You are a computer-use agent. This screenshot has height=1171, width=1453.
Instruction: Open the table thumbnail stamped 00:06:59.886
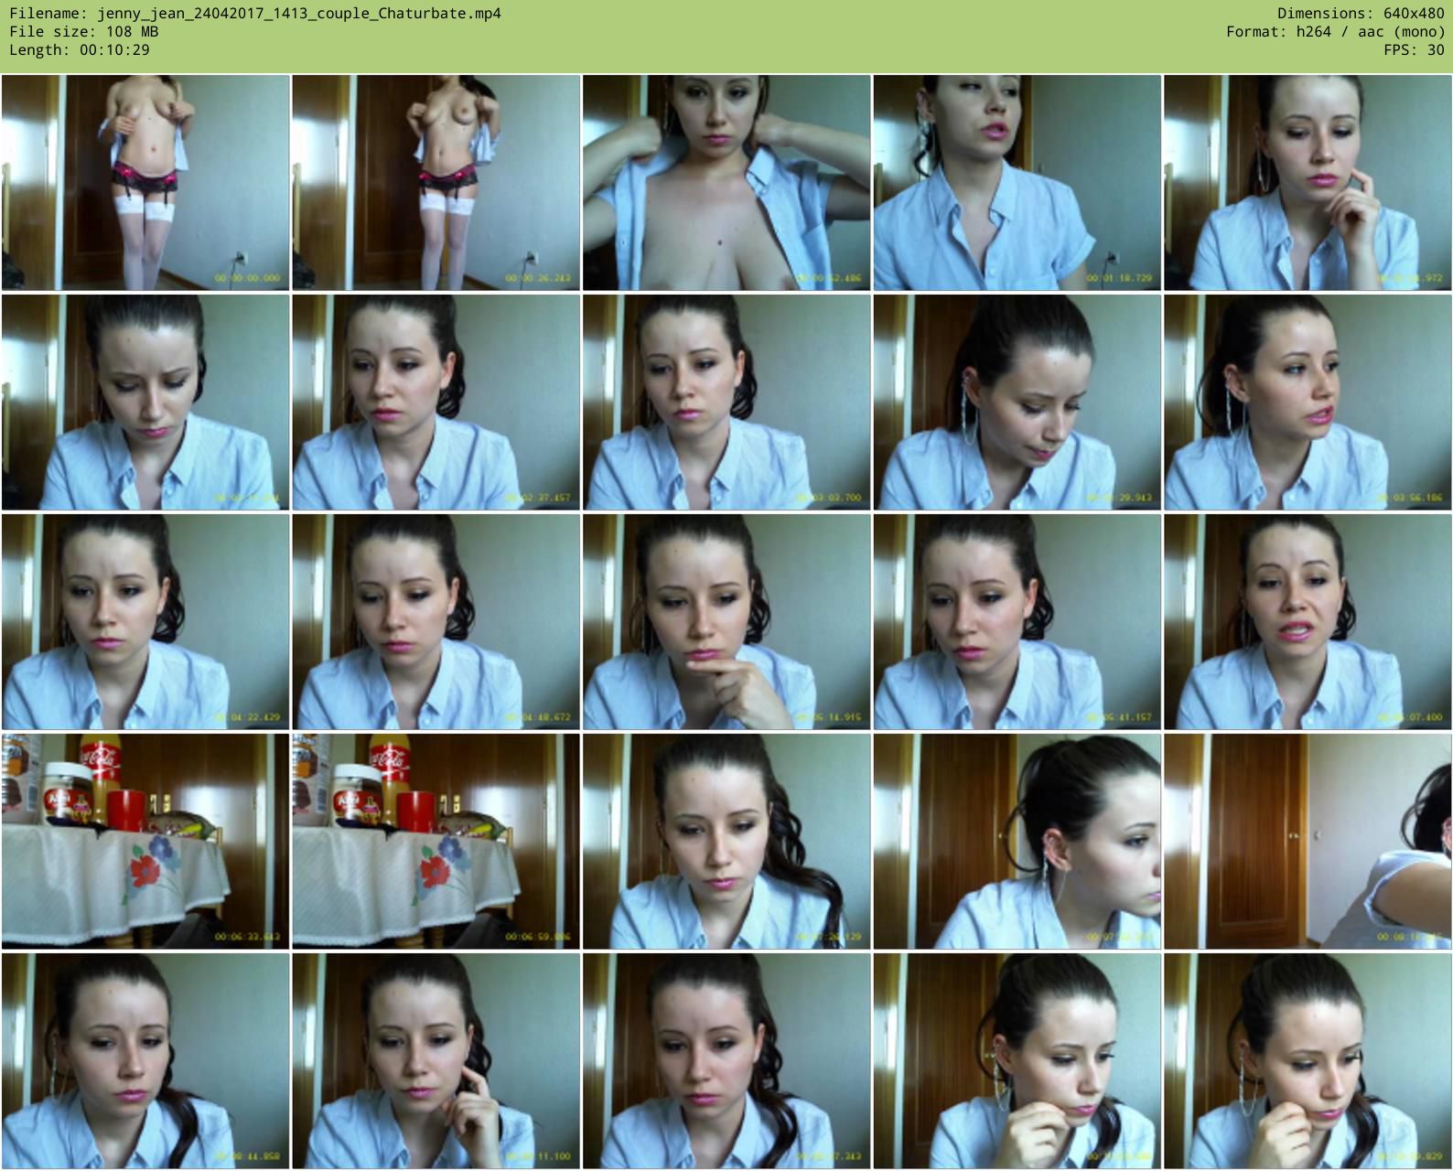pos(436,842)
